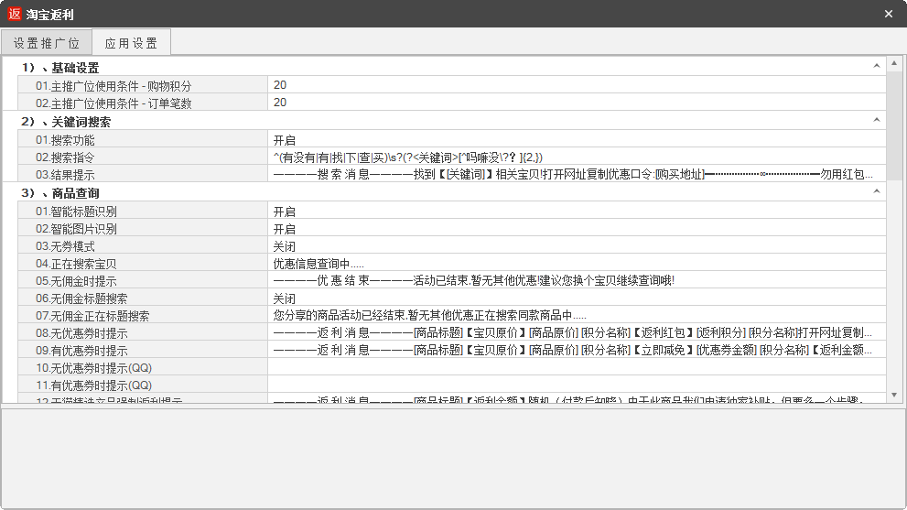Image resolution: width=907 pixels, height=510 pixels.
Task: Click the 2）、关键词搜索 section header
Action: (66, 122)
